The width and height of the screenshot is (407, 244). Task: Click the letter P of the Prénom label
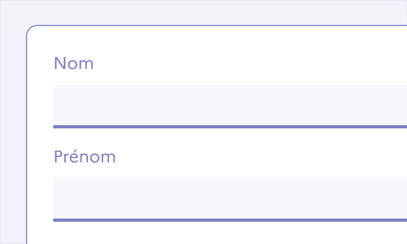click(58, 157)
